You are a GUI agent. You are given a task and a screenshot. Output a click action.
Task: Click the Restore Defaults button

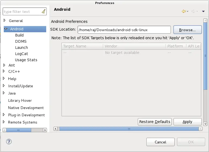click(155, 122)
